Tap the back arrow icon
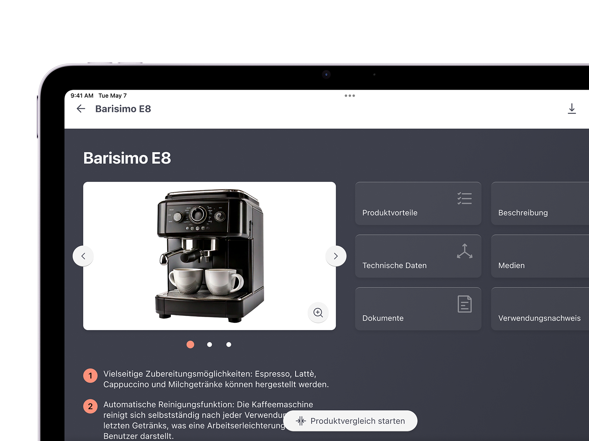The height and width of the screenshot is (441, 589). (81, 109)
